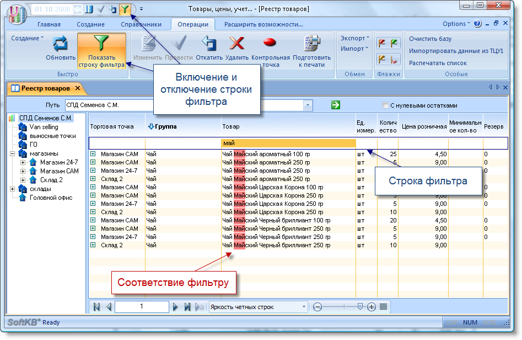The height and width of the screenshot is (340, 522).
Task: Select the Операции ribbon tab
Action: [x=193, y=24]
